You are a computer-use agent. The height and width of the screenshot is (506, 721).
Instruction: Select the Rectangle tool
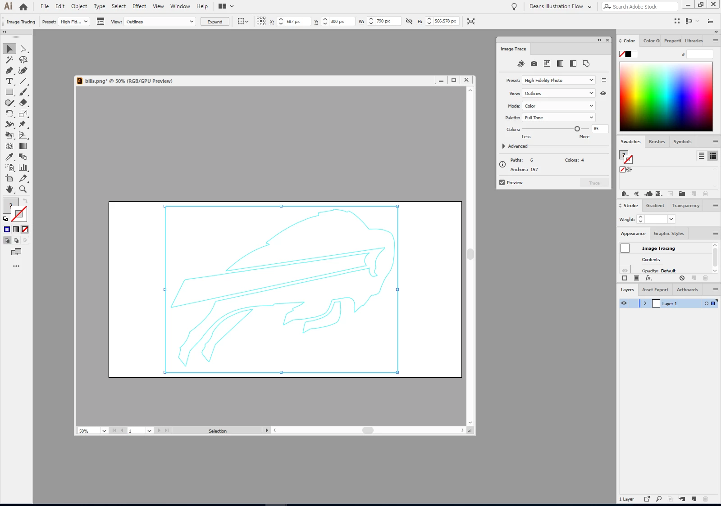(x=9, y=92)
